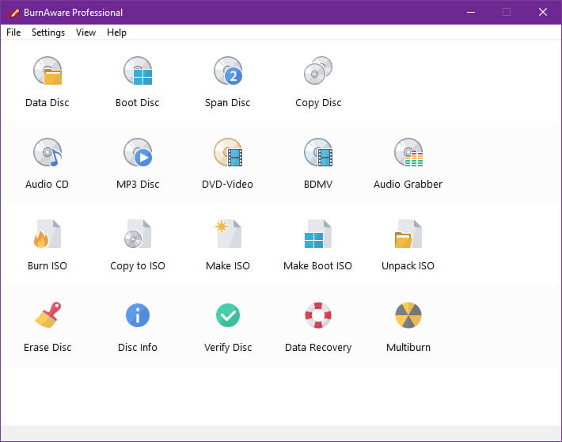Click the "Span Disc" text label

click(x=228, y=103)
